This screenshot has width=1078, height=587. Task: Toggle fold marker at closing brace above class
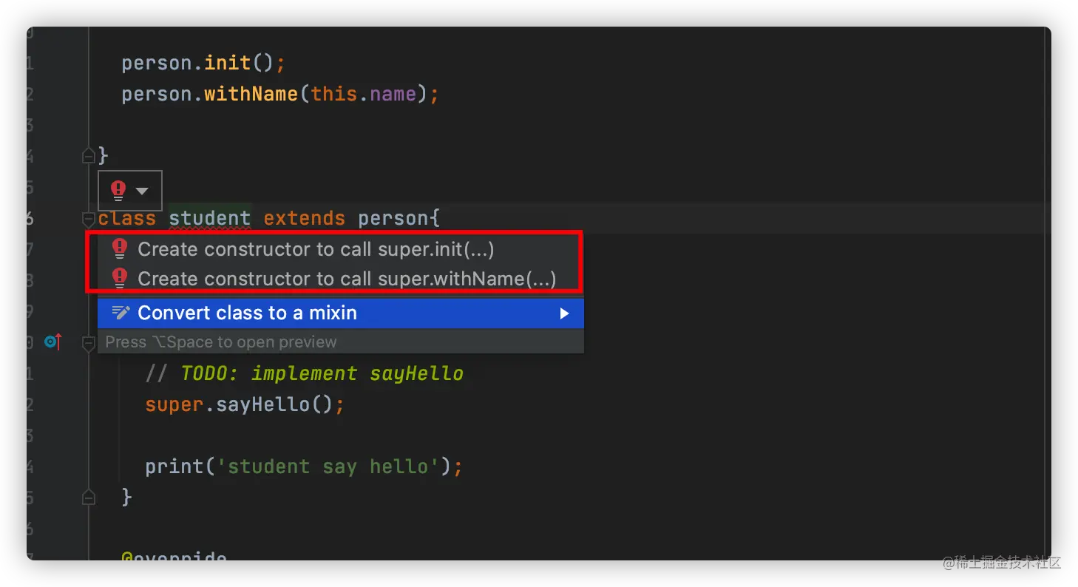[88, 156]
